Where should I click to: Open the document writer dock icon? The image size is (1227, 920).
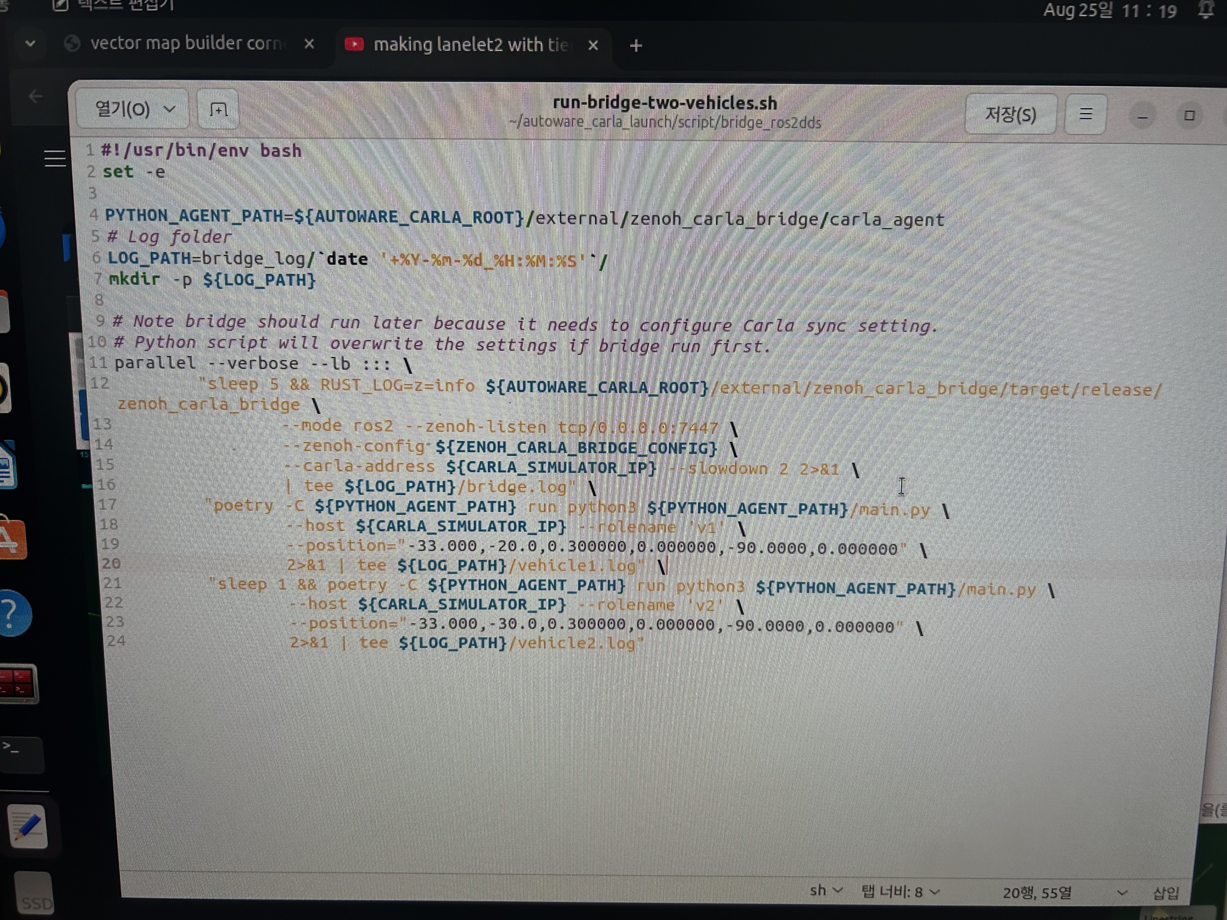[8, 466]
